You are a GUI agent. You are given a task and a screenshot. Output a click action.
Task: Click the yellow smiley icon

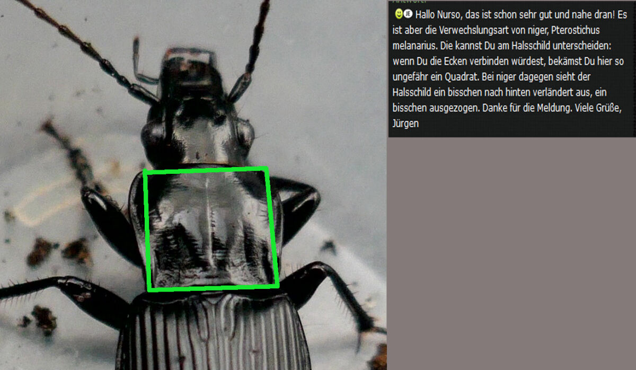click(x=399, y=14)
